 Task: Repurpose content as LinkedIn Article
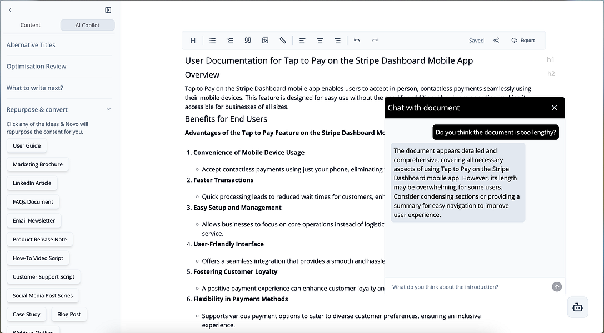32,183
